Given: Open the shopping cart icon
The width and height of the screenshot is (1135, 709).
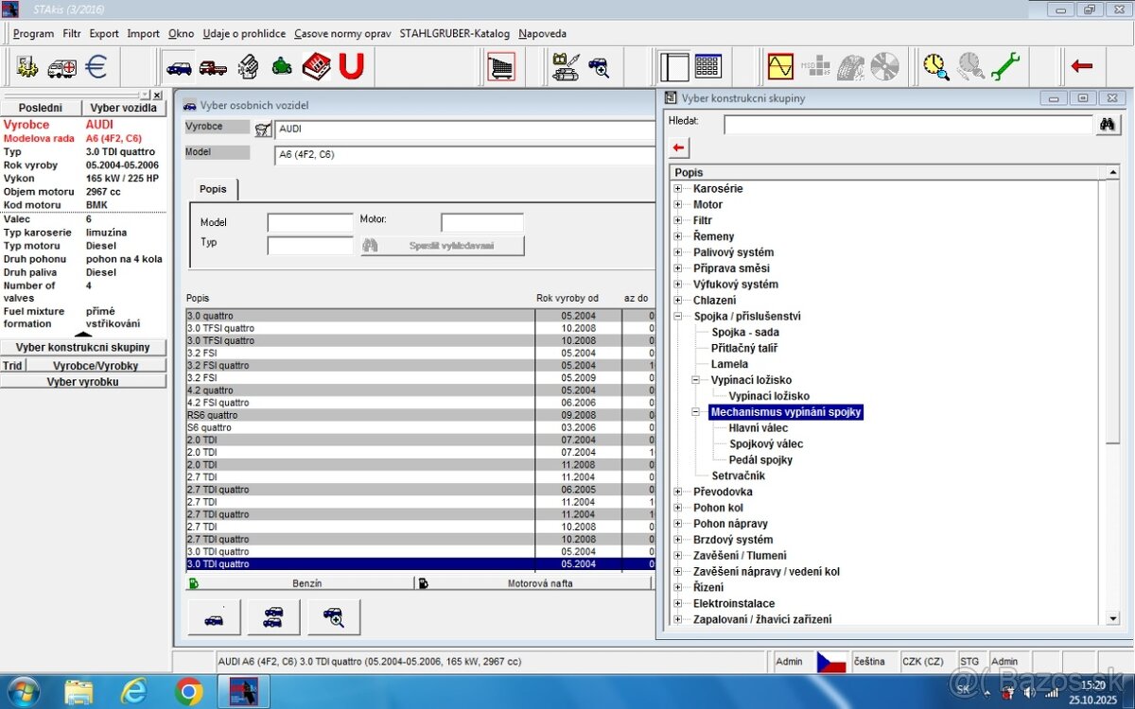Looking at the screenshot, I should (500, 66).
